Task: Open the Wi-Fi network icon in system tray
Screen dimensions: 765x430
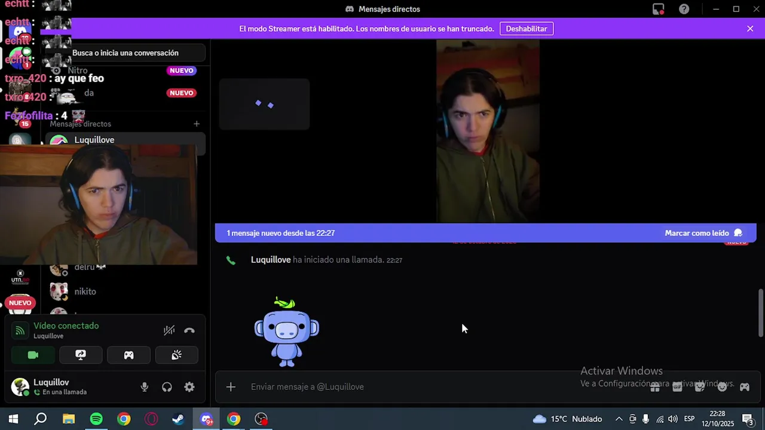Action: click(660, 419)
